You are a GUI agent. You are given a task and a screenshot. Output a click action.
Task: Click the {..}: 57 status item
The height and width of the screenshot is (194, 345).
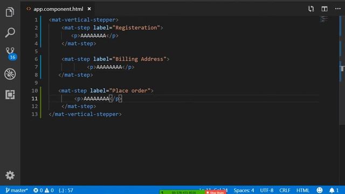[x=66, y=190]
